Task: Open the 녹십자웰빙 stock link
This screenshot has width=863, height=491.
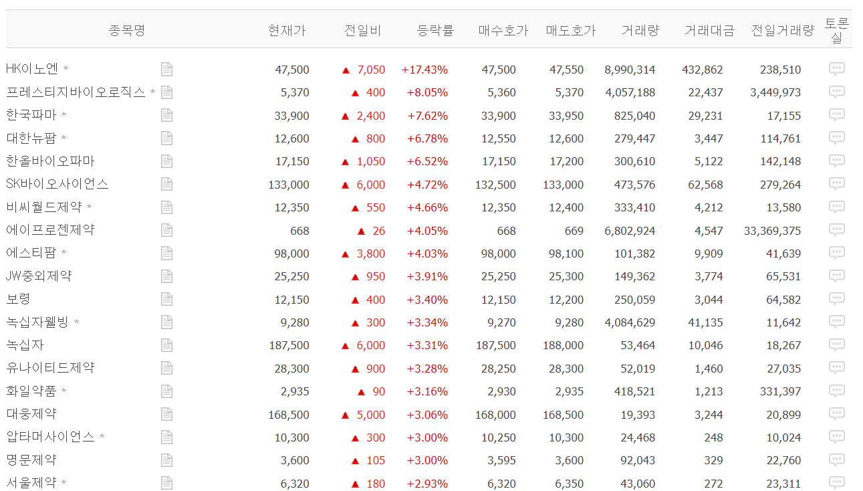Action: [x=37, y=322]
